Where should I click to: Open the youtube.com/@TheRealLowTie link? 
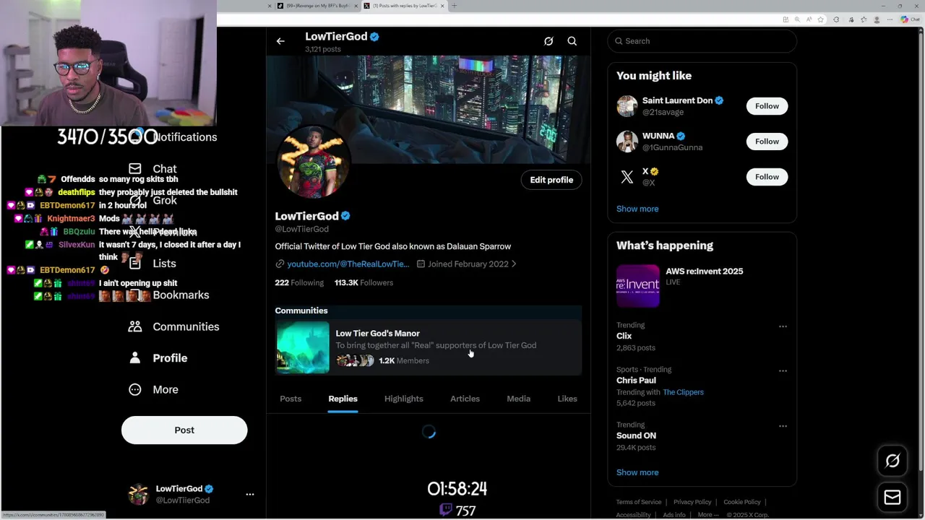pyautogui.click(x=348, y=264)
